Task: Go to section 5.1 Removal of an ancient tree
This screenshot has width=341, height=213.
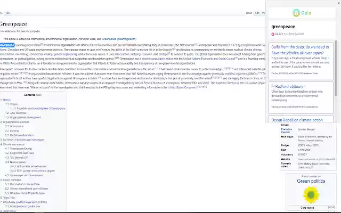Action: pyautogui.click(x=22, y=184)
